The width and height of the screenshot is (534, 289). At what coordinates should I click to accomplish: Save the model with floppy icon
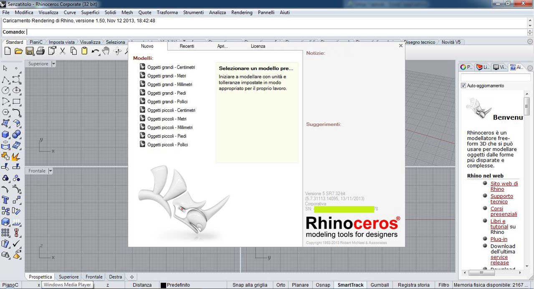pos(30,51)
